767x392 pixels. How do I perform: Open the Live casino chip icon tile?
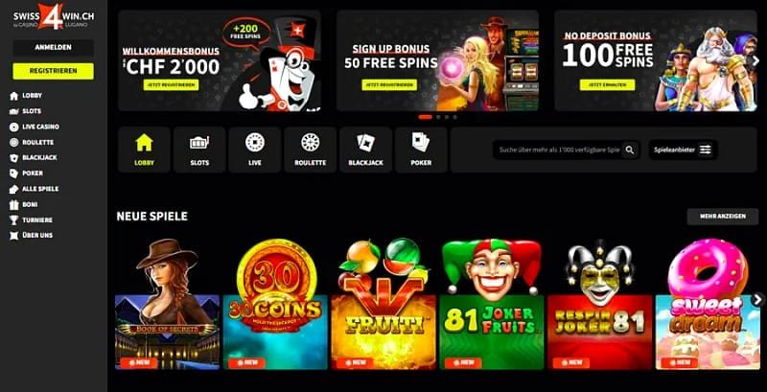(x=254, y=150)
